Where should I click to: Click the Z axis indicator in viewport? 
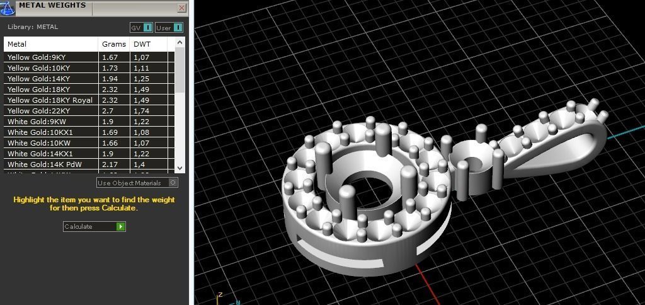(x=220, y=295)
